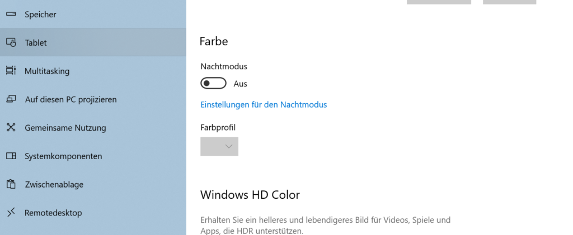Click the Remotedesktop icon
573x235 pixels.
(x=11, y=213)
